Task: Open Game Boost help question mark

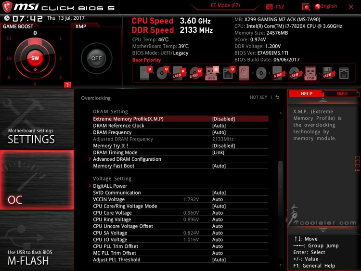Action: [67, 85]
